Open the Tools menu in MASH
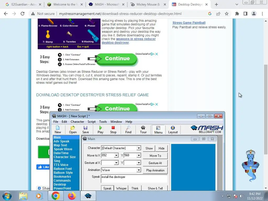 (x=103, y=122)
